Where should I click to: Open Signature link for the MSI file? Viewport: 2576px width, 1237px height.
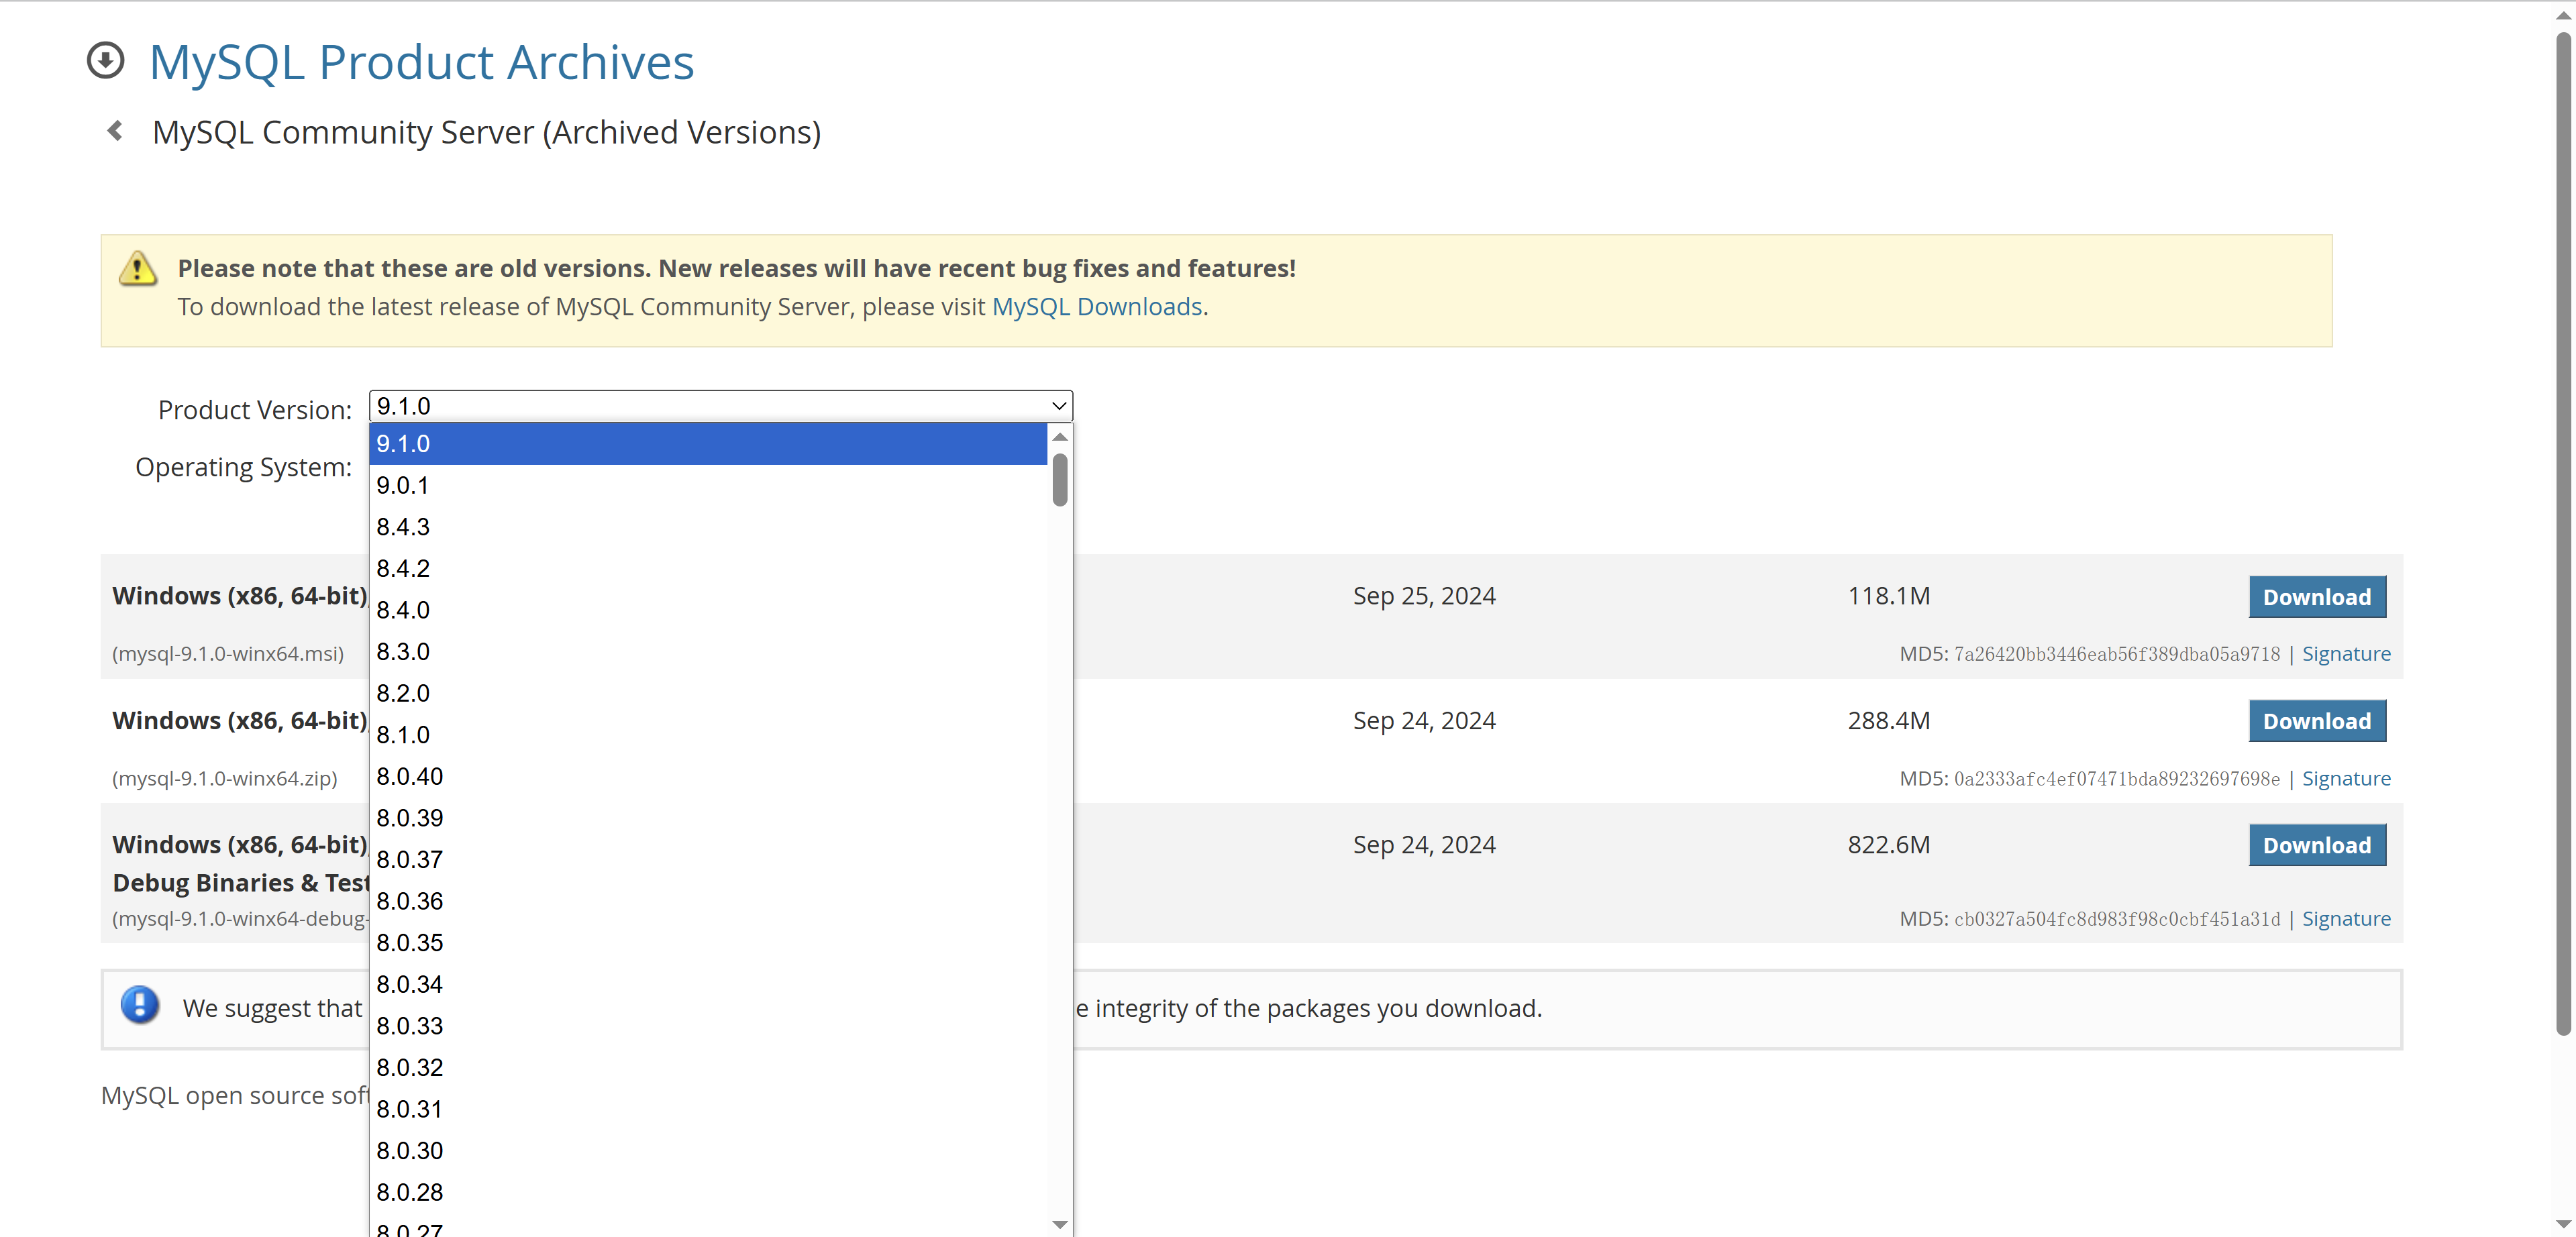tap(2345, 654)
